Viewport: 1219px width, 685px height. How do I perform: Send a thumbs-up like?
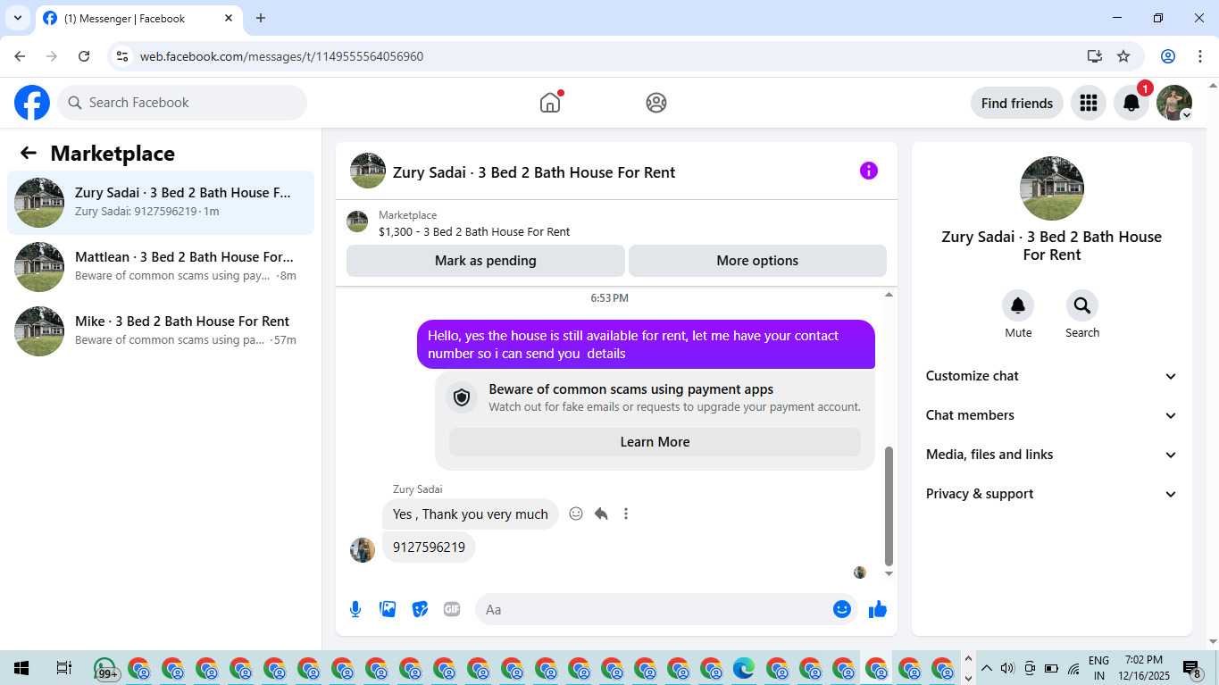pyautogui.click(x=878, y=609)
